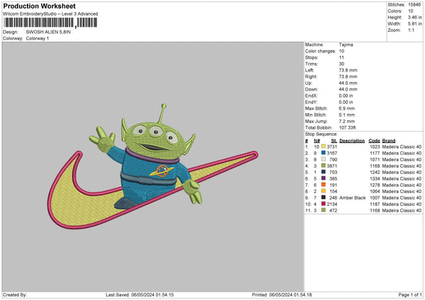Click the blue swatch in stop row 3167
425x300 pixels.
pos(324,153)
